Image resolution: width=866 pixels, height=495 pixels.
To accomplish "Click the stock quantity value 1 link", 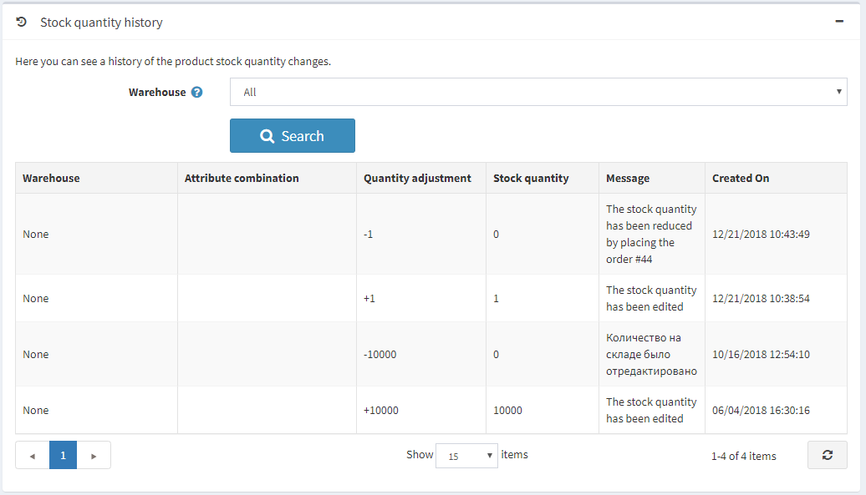I will [496, 298].
